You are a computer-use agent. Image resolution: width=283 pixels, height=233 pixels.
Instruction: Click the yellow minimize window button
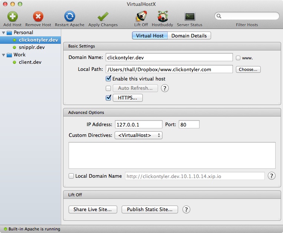click(x=13, y=4)
